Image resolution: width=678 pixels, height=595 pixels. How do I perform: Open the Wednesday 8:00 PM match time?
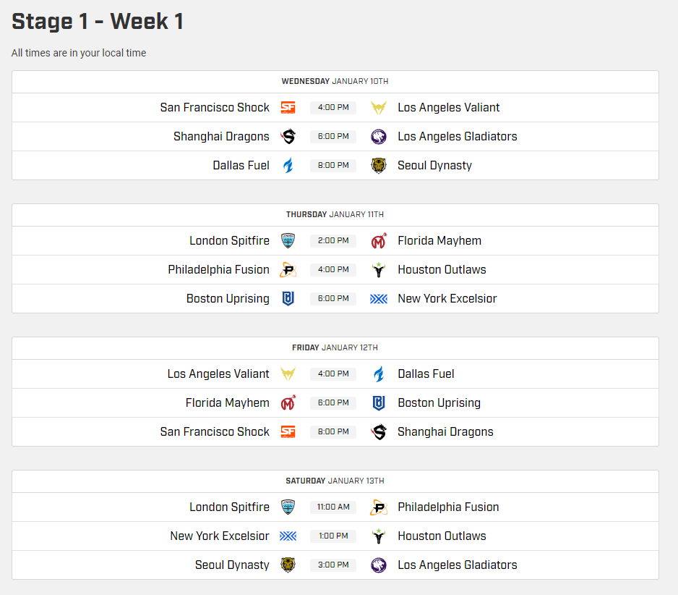click(x=333, y=166)
